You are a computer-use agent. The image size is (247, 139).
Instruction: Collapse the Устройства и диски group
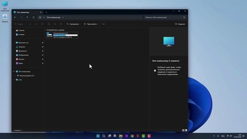tap(46, 30)
